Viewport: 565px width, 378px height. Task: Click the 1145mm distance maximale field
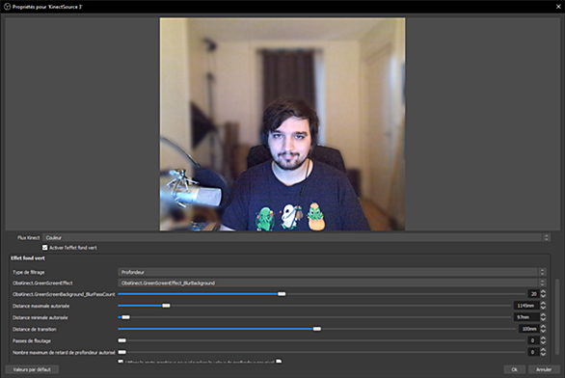[526, 306]
